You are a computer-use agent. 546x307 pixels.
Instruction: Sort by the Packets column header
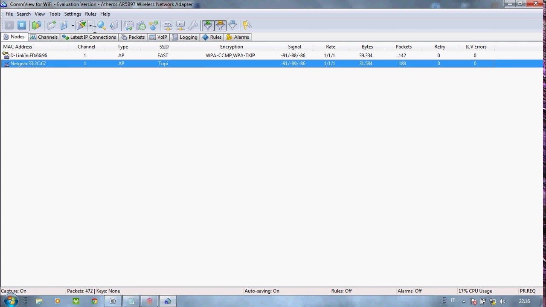pyautogui.click(x=404, y=47)
